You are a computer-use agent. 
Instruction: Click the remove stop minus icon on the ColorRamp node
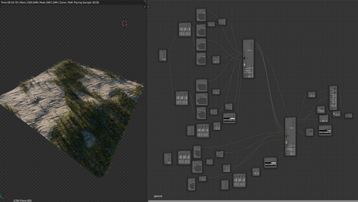[x=225, y=117]
